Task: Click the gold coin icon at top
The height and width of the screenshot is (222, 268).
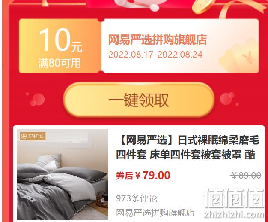Action: (203, 6)
